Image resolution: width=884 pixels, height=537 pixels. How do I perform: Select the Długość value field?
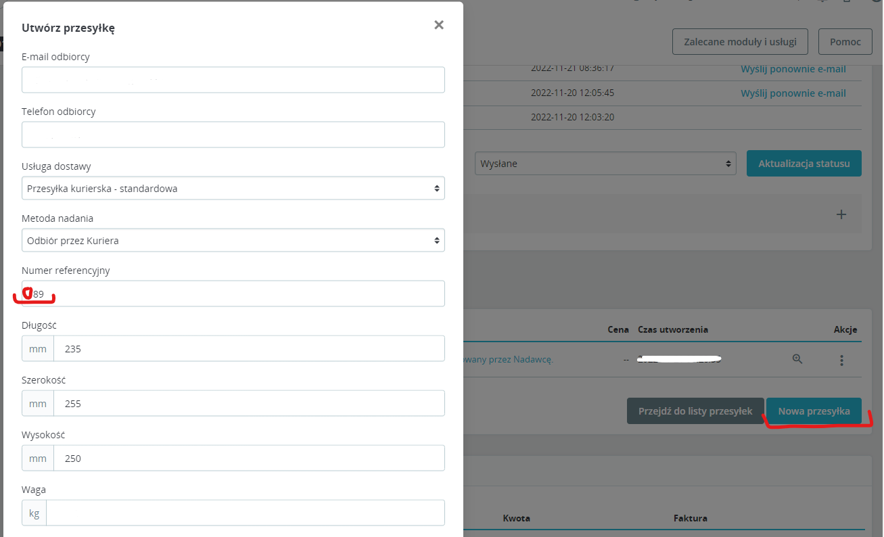click(249, 348)
